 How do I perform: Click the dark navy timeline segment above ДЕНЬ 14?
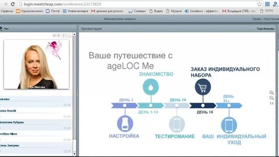203,106
